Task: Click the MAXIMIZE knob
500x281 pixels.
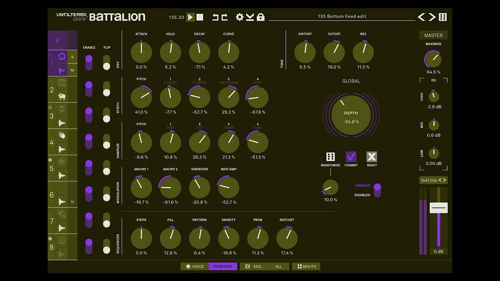Action: [434, 59]
